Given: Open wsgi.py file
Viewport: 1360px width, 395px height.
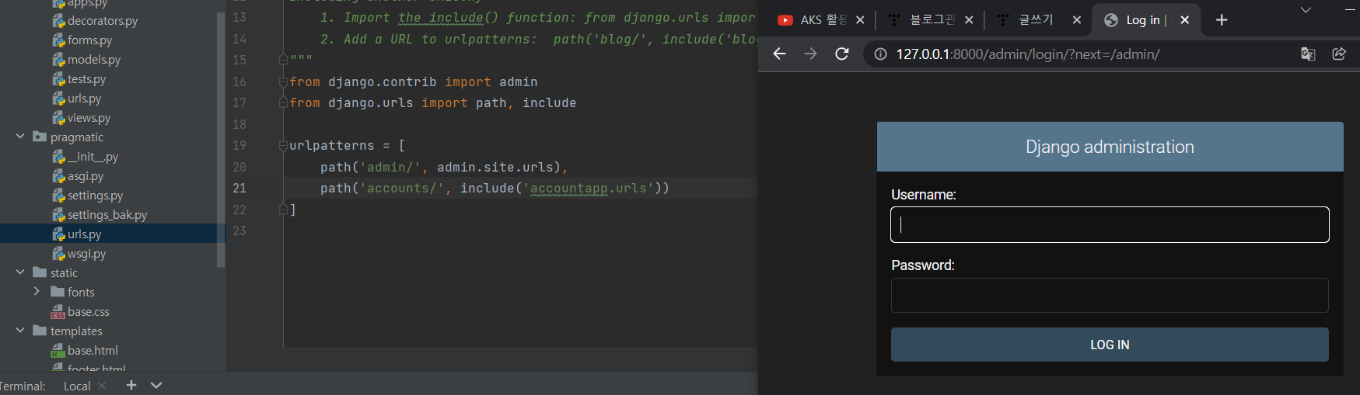Looking at the screenshot, I should coord(86,254).
